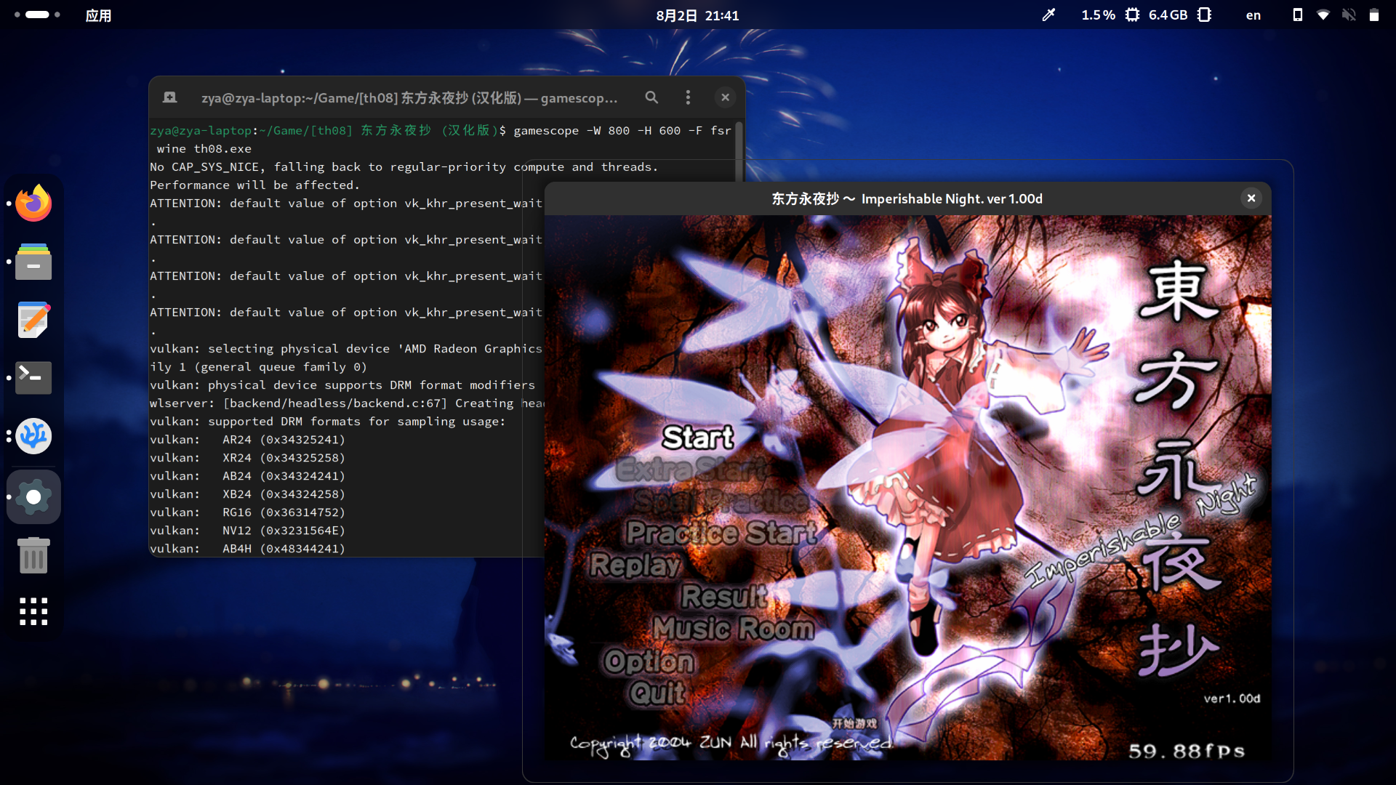
Task: Show all applications grid
Action: 33,612
